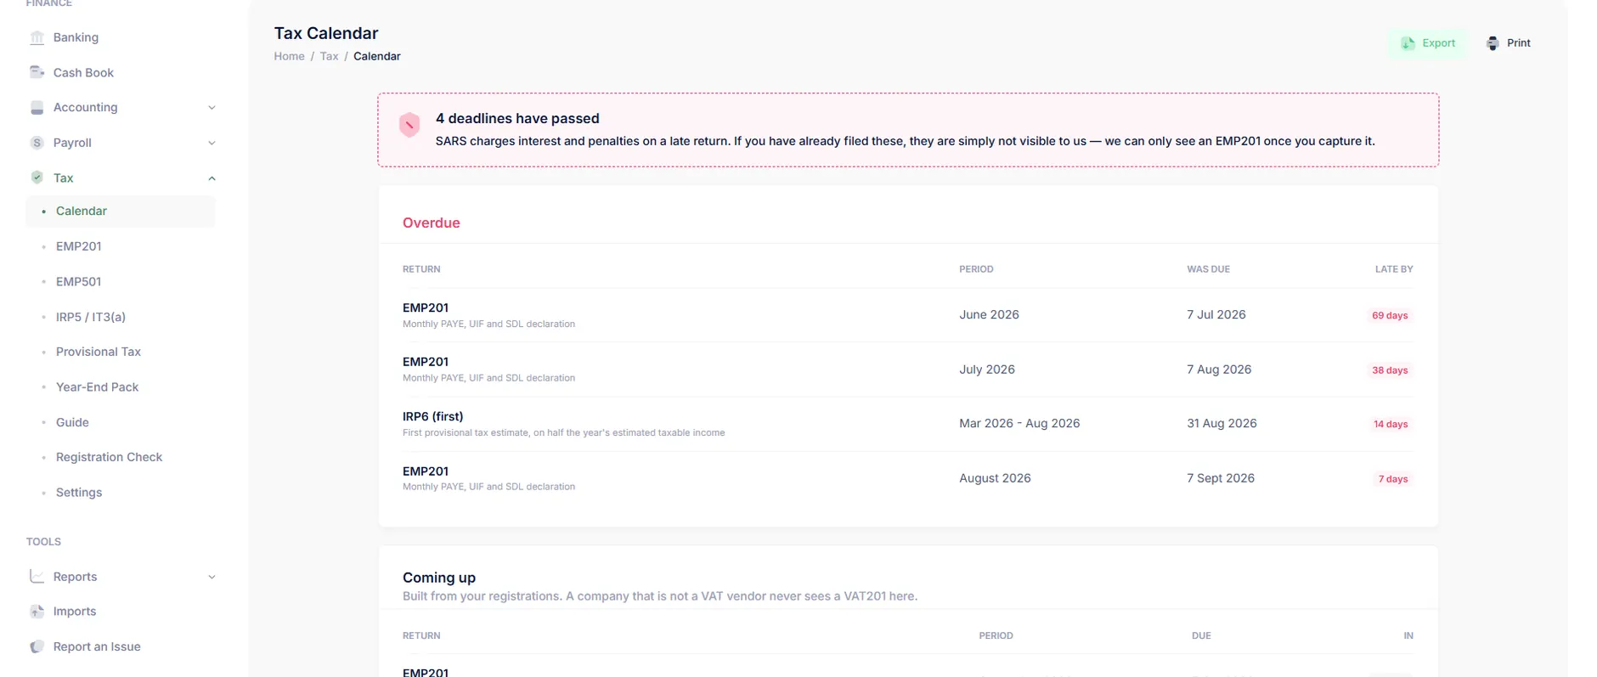The width and height of the screenshot is (1597, 677).
Task: Click the 14 days late badge
Action: [x=1391, y=424]
